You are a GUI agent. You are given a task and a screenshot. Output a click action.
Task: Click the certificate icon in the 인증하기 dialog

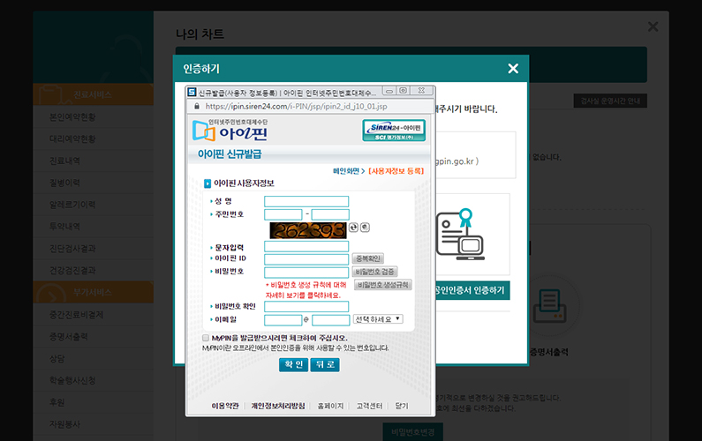[460, 234]
